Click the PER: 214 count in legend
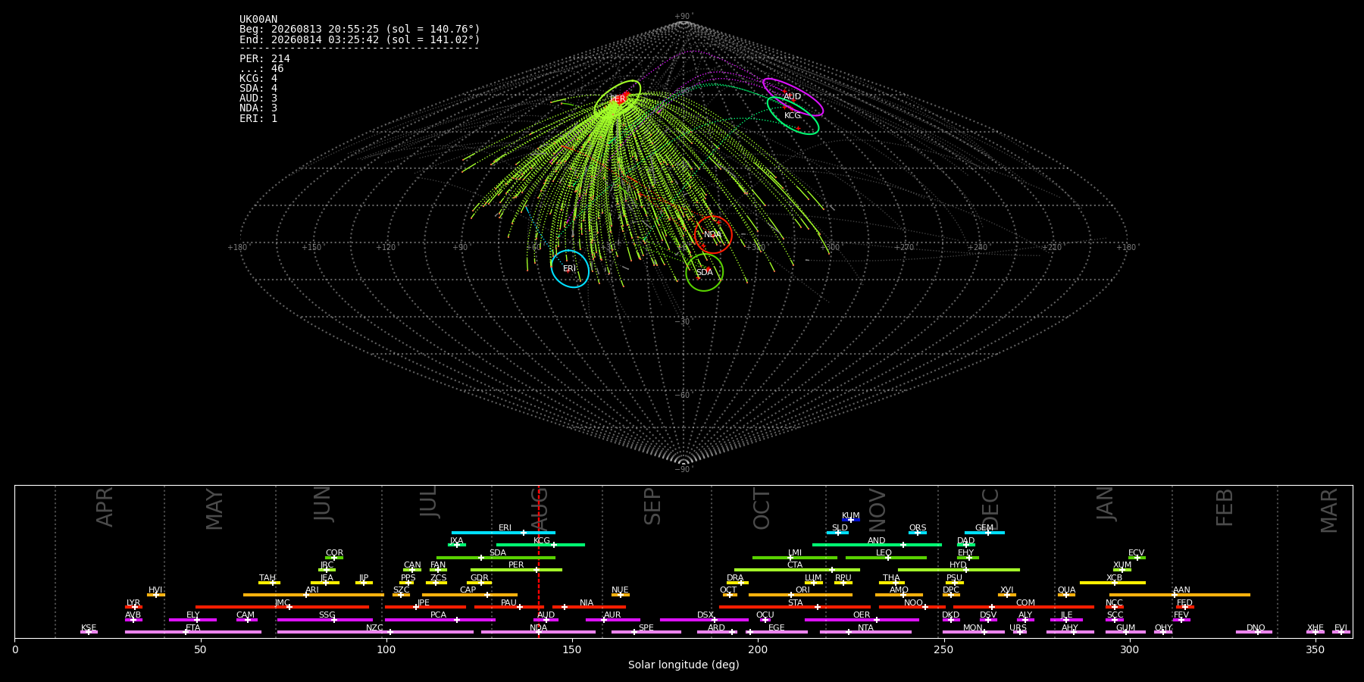 point(264,58)
